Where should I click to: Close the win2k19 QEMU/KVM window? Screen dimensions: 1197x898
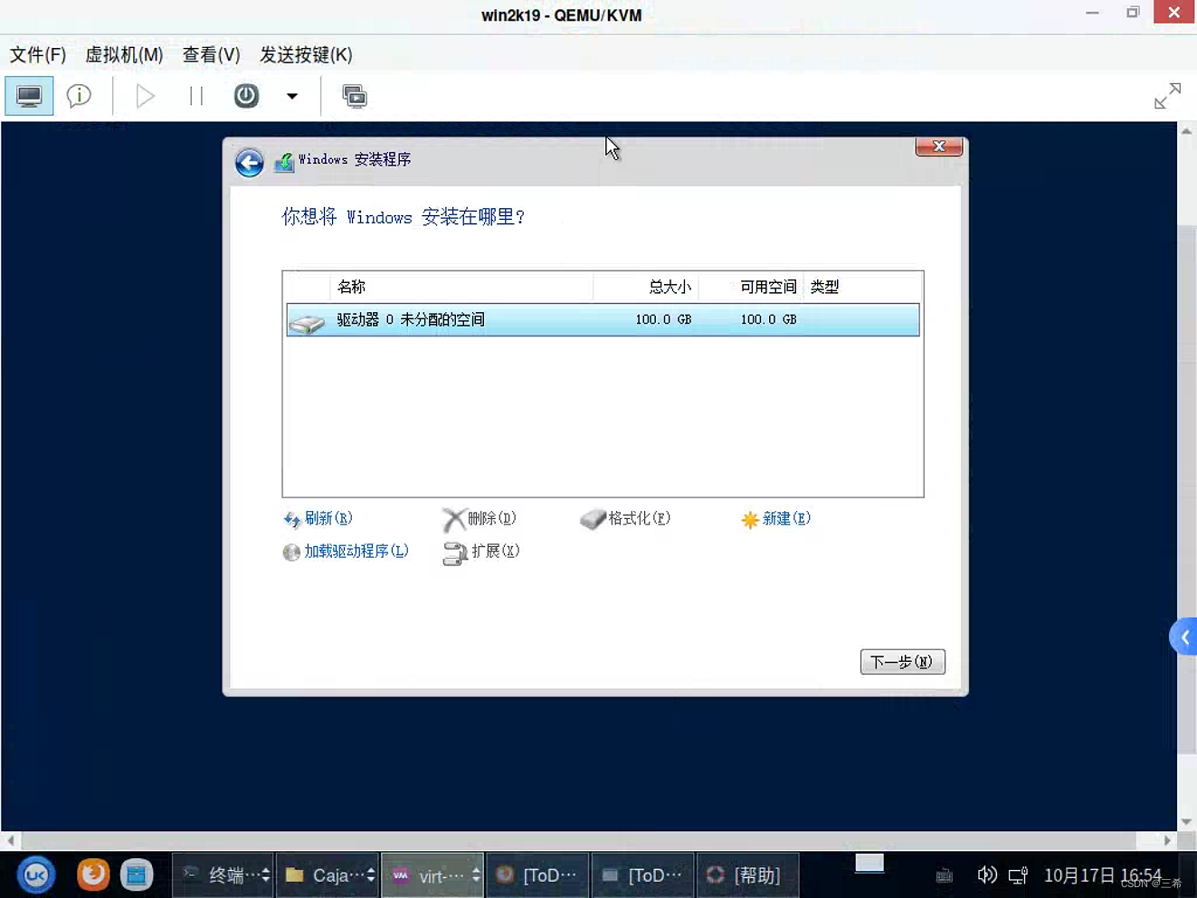pyautogui.click(x=1173, y=13)
